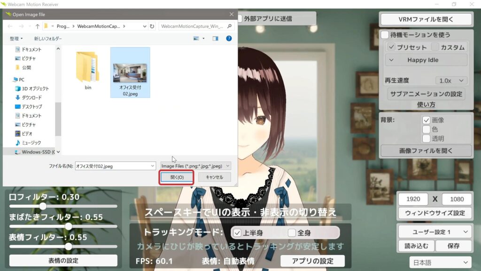The image size is (481, 271).
Task: Enable the 待機モーションを使う checkbox
Action: [385, 35]
